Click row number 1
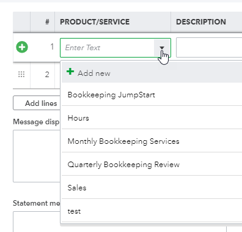Image resolution: width=242 pixels, height=232 pixels. (x=52, y=47)
